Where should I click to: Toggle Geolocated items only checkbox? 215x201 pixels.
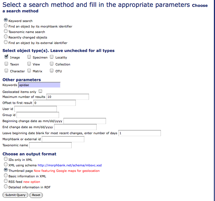pos(40,91)
